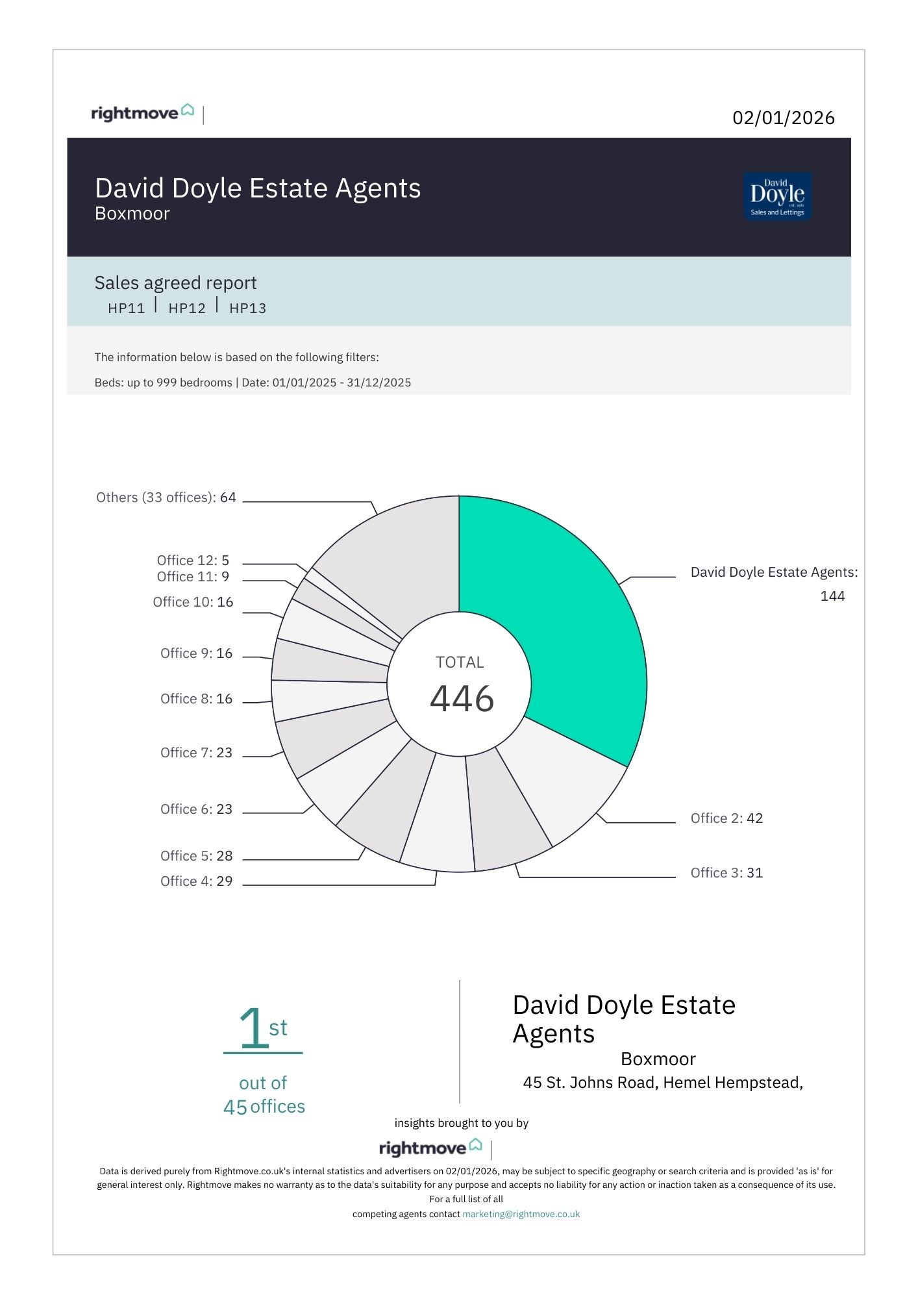
Task: Click the Office 7: 23 label
Action: (x=196, y=753)
